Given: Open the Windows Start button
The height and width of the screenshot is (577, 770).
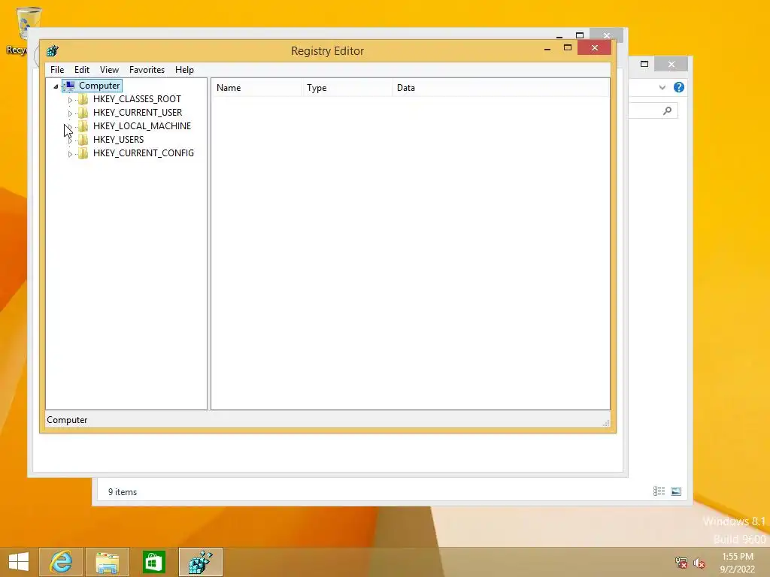Looking at the screenshot, I should click(19, 562).
